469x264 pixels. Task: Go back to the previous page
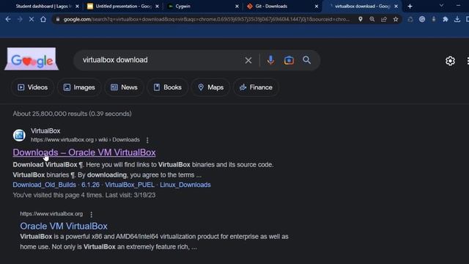click(x=8, y=20)
